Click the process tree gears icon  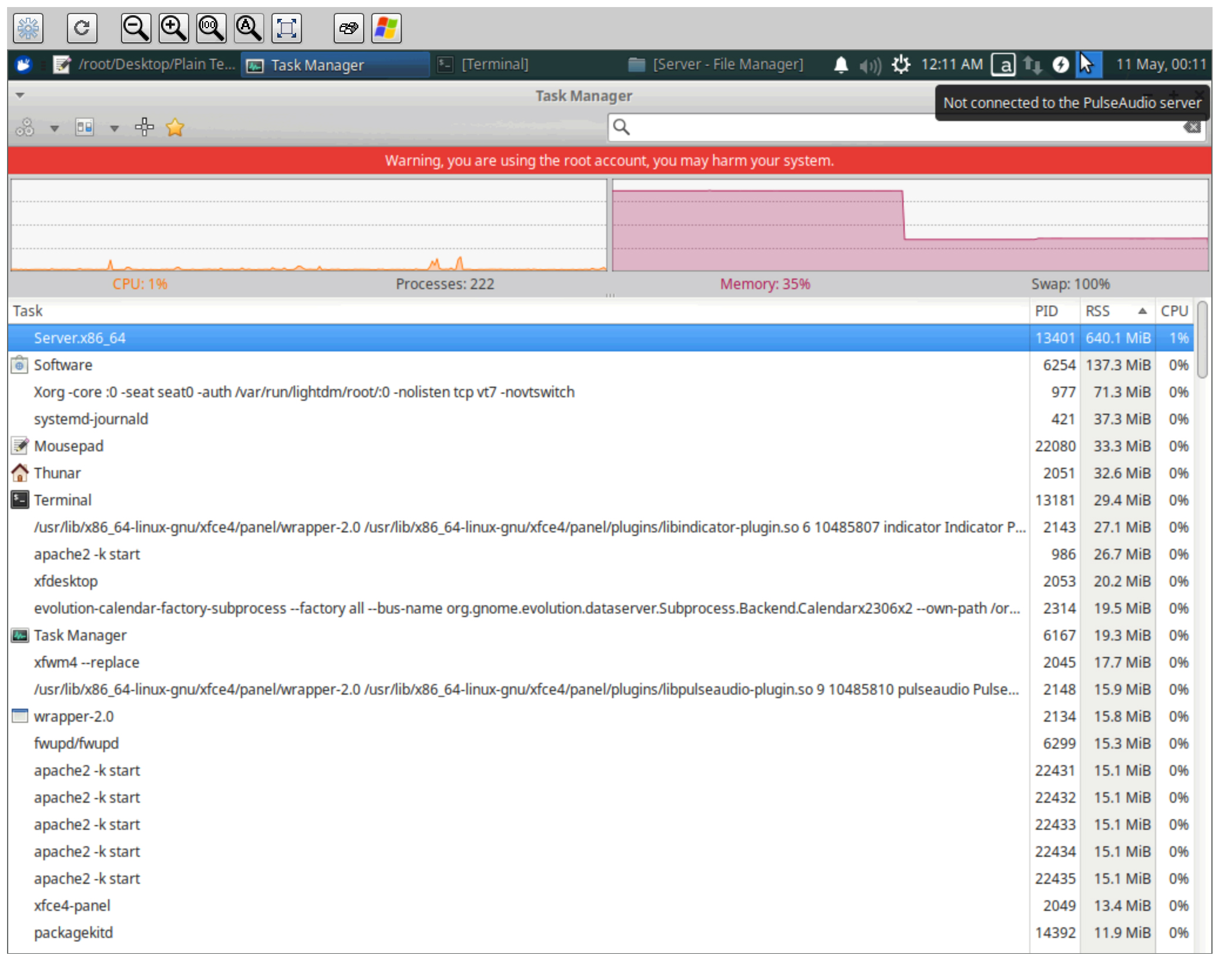coord(26,127)
